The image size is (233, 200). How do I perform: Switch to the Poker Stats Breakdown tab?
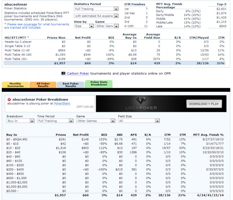(99, 84)
